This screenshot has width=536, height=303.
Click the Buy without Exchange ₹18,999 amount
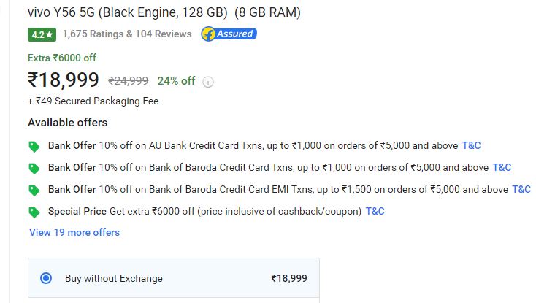[x=289, y=278]
